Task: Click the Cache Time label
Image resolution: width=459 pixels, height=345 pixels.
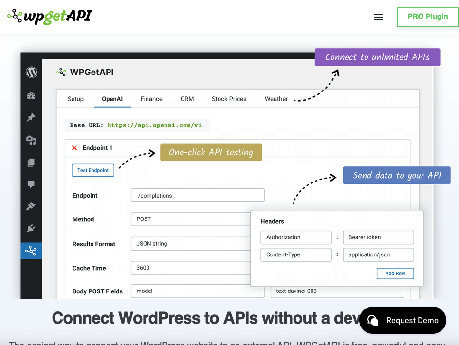Action: pyautogui.click(x=89, y=268)
